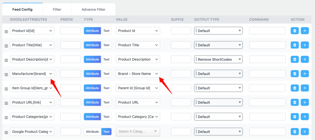Open the Advance Filter tab
This screenshot has width=315, height=140.
coord(93,10)
